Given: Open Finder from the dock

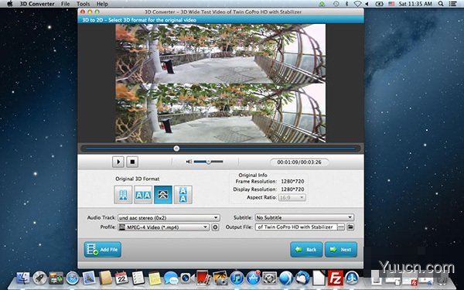Looking at the screenshot, I should pyautogui.click(x=22, y=278).
